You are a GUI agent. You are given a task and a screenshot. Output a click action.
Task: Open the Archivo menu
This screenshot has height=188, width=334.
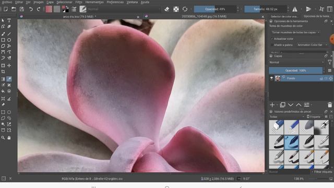click(x=7, y=2)
